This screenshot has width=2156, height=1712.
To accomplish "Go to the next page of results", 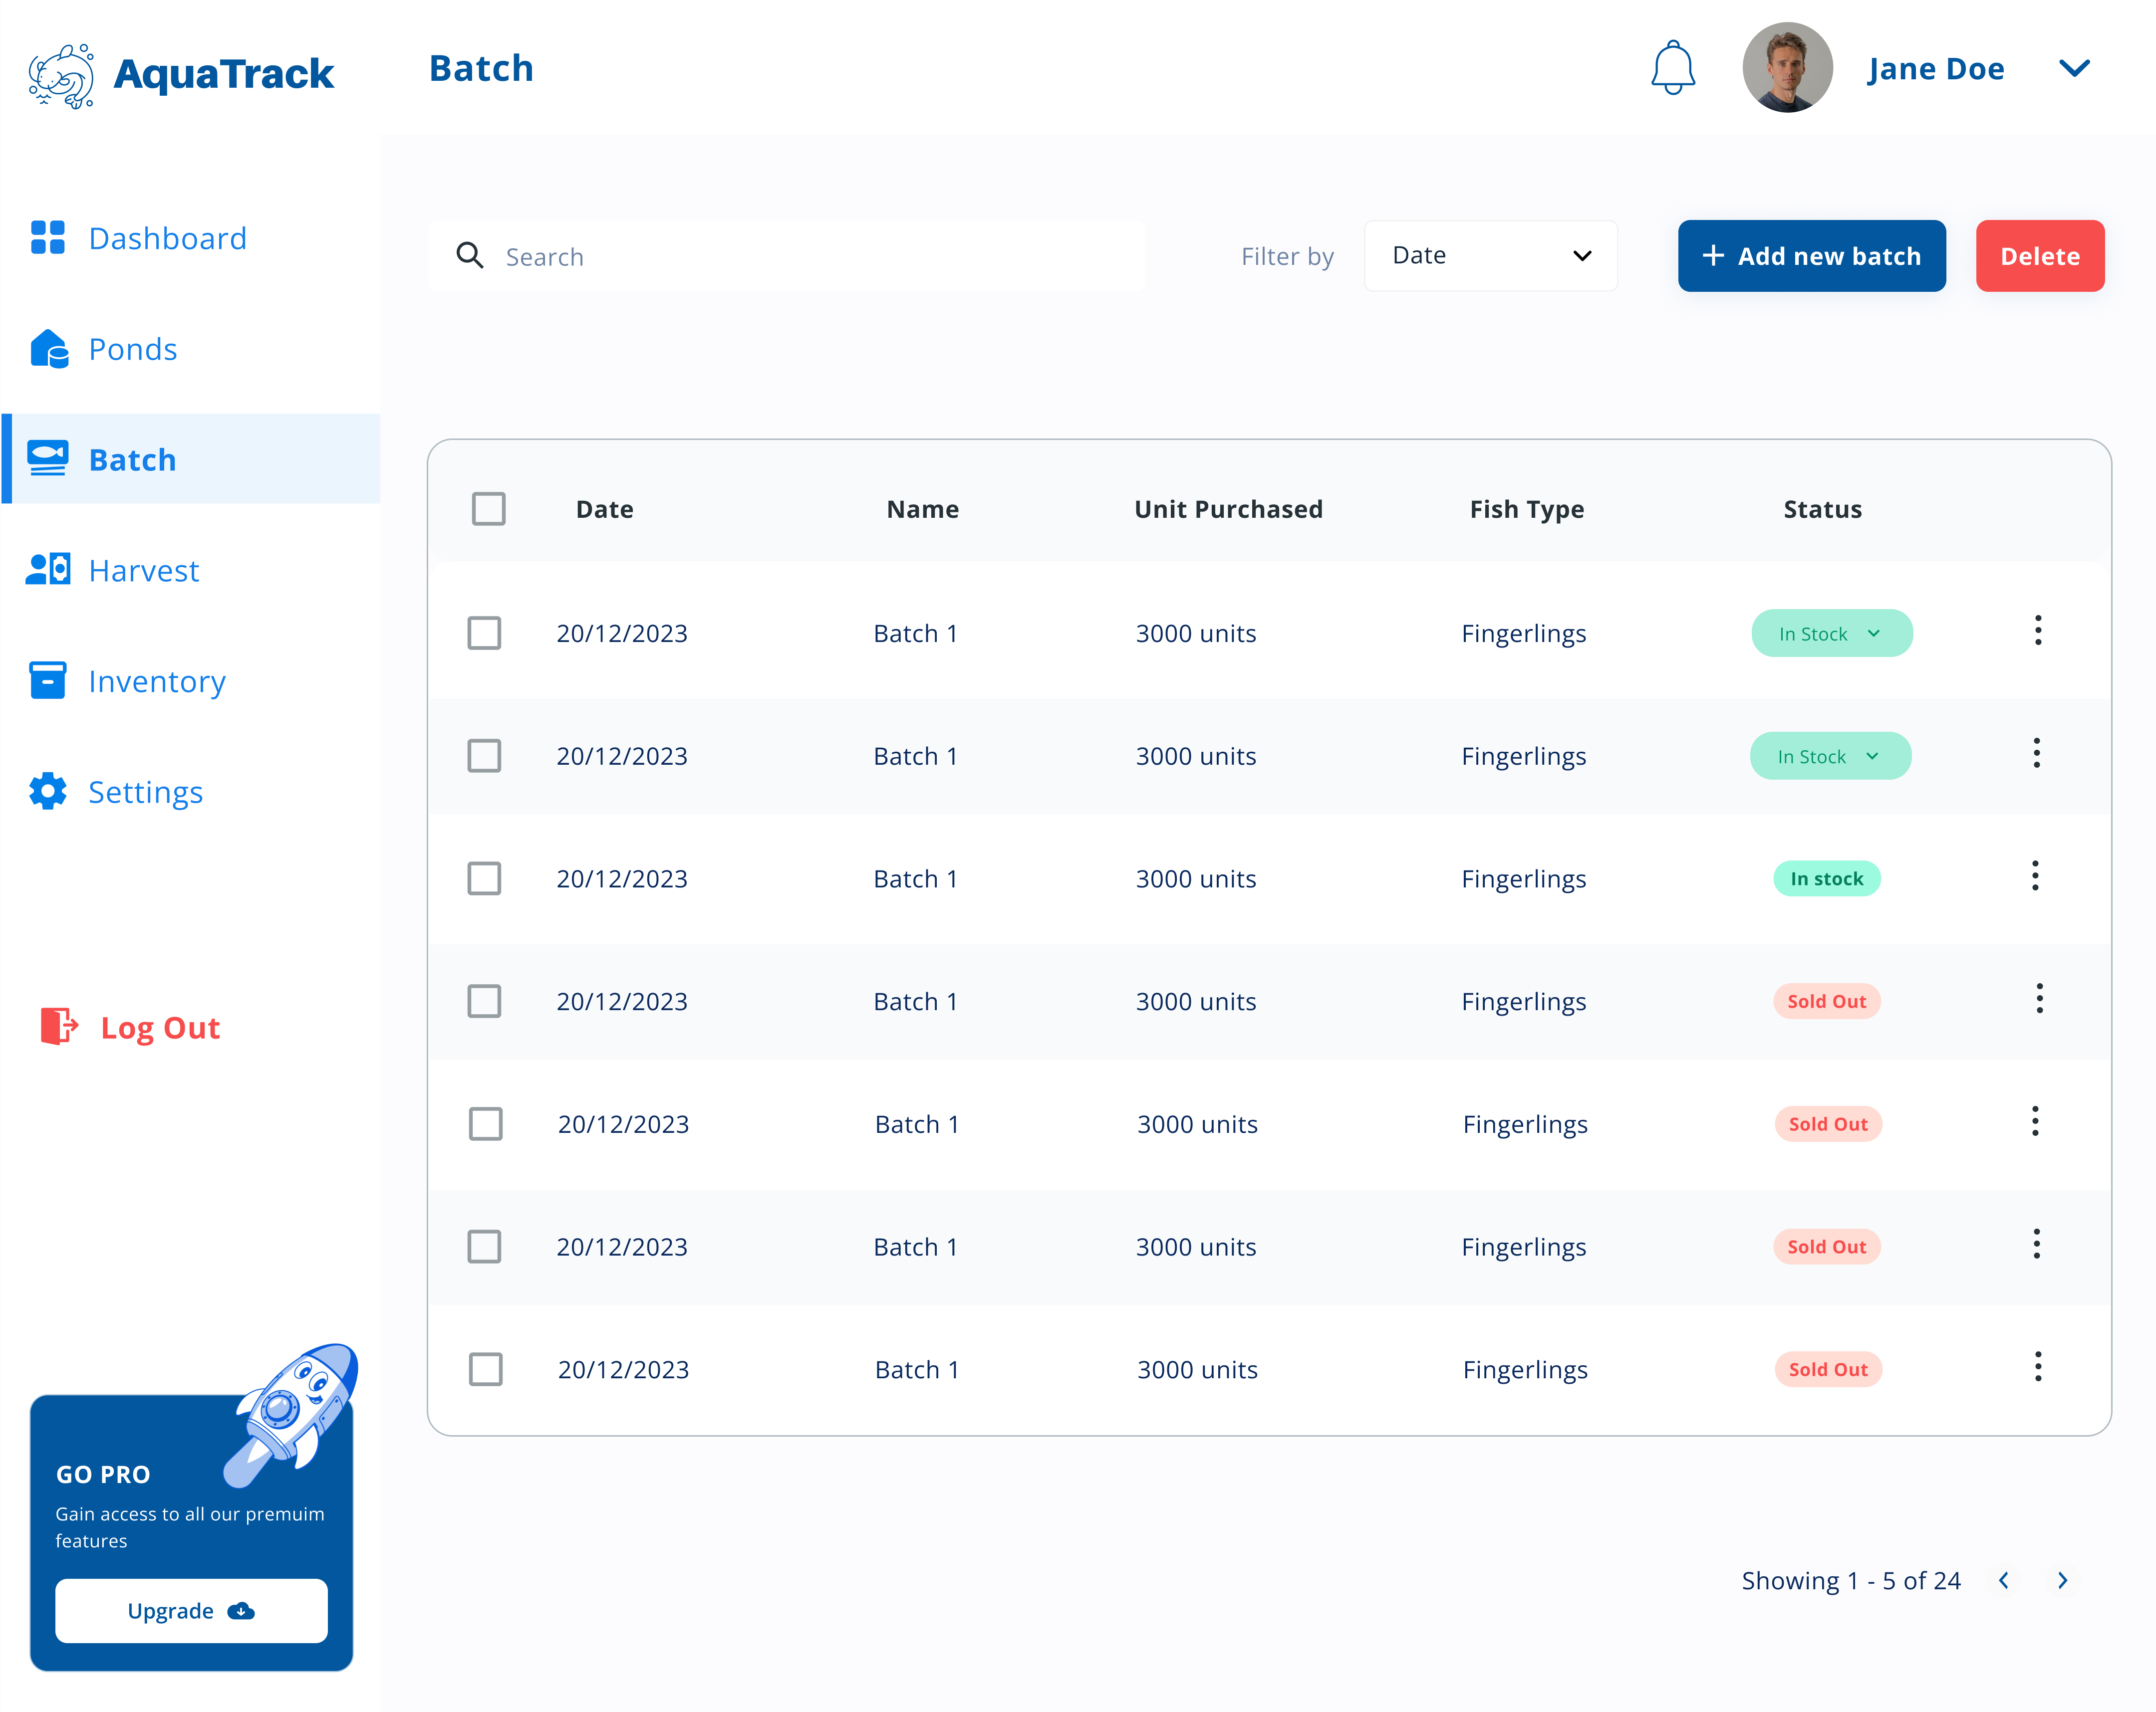I will click(x=2062, y=1580).
